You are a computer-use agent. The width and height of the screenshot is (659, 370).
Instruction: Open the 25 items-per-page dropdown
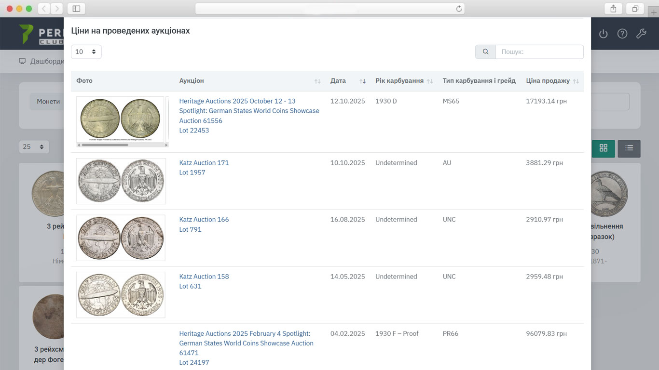click(x=34, y=146)
